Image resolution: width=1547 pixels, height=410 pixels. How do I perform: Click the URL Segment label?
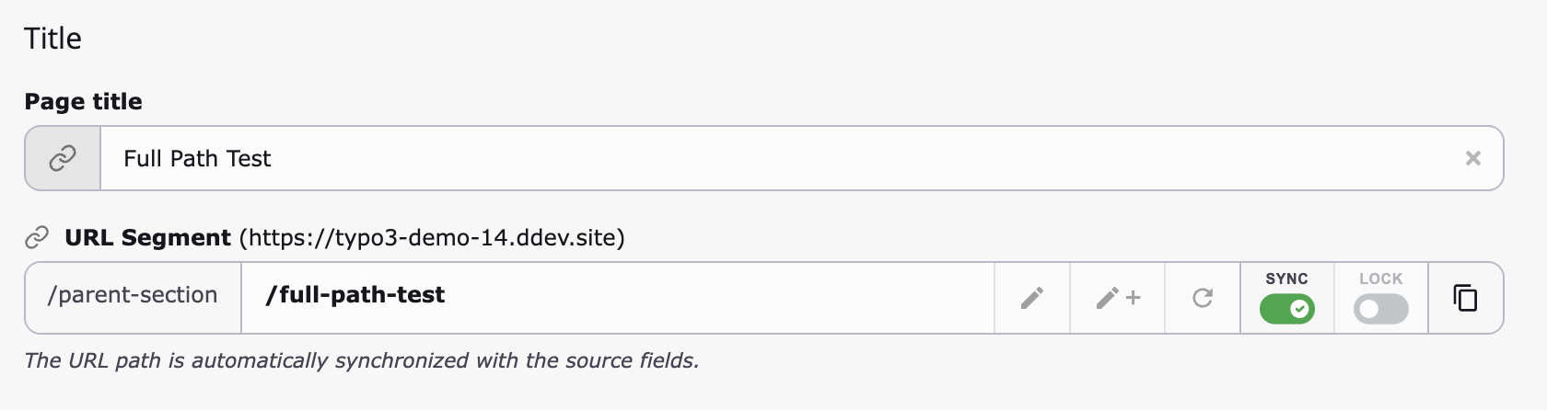tap(147, 238)
